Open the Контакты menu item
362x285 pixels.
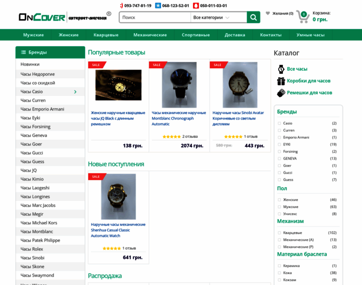click(271, 35)
